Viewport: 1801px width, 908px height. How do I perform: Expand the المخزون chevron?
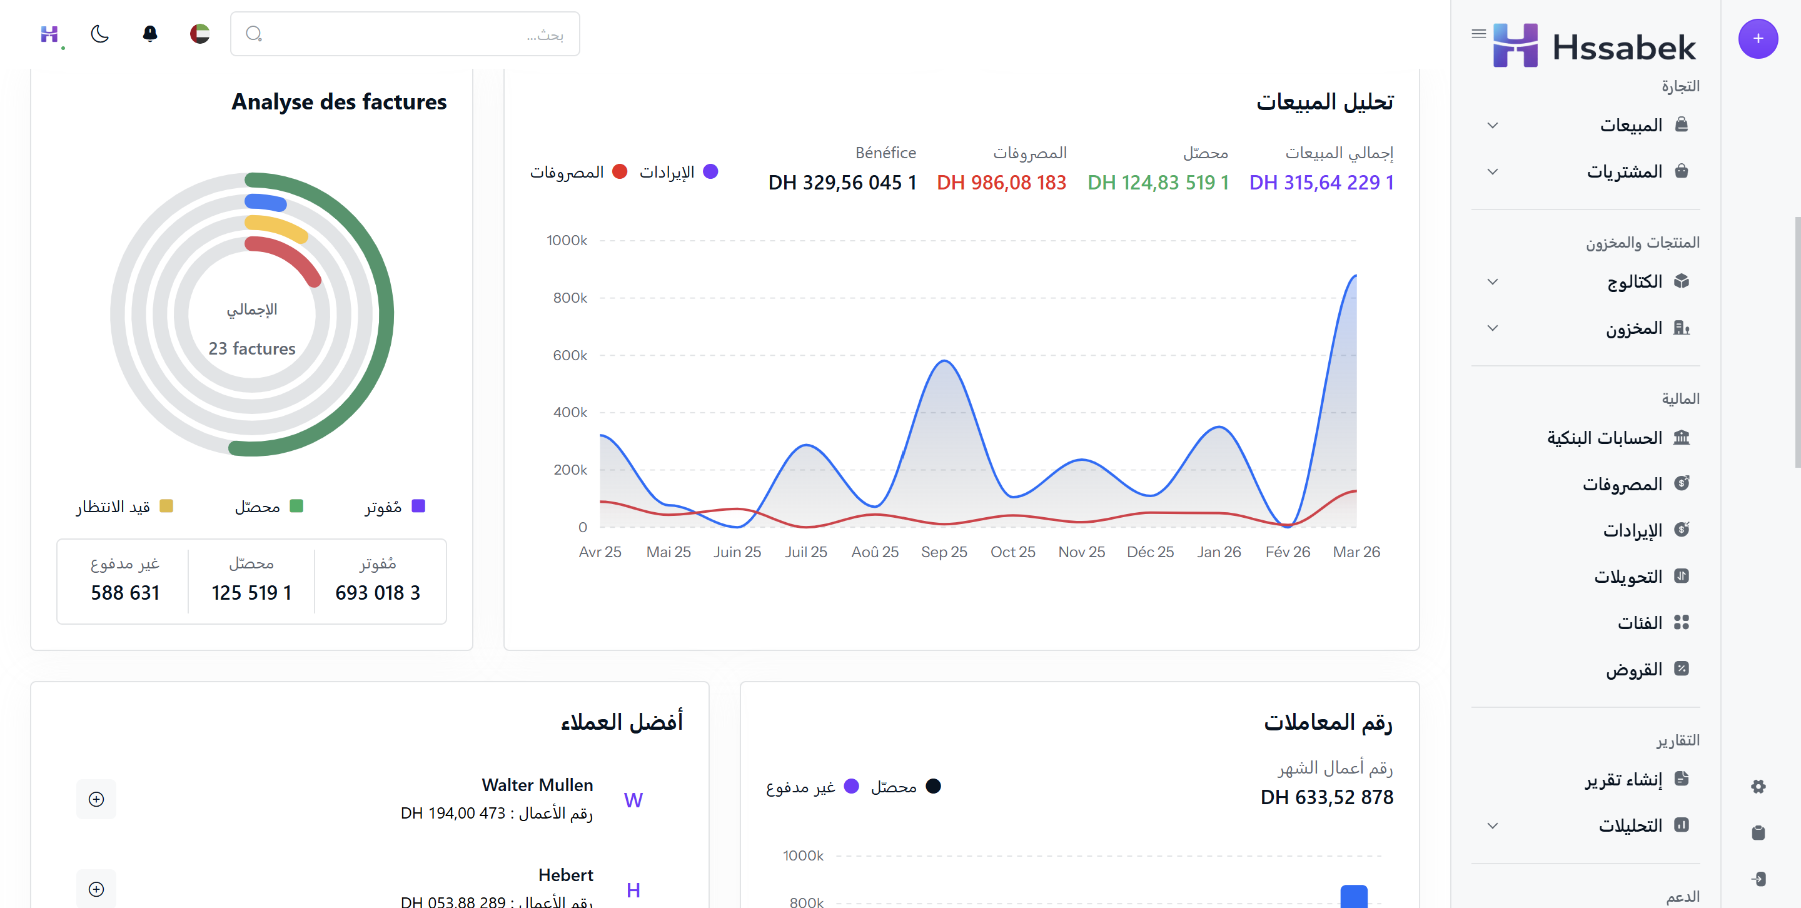[1492, 328]
